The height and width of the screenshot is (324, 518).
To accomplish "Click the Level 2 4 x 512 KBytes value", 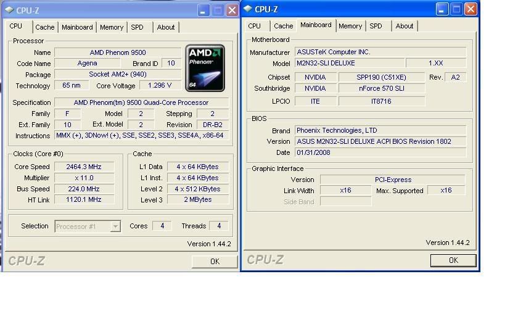I will 197,189.
